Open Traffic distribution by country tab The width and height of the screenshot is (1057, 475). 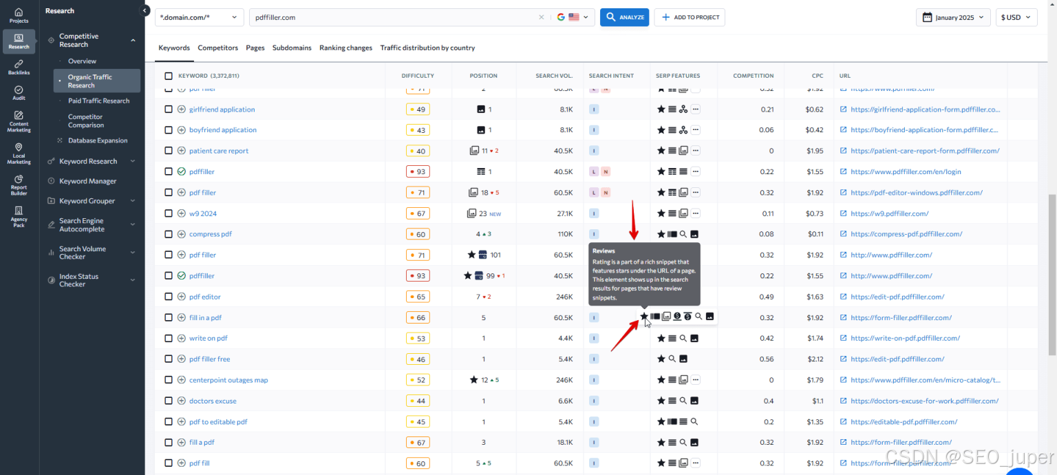(427, 48)
